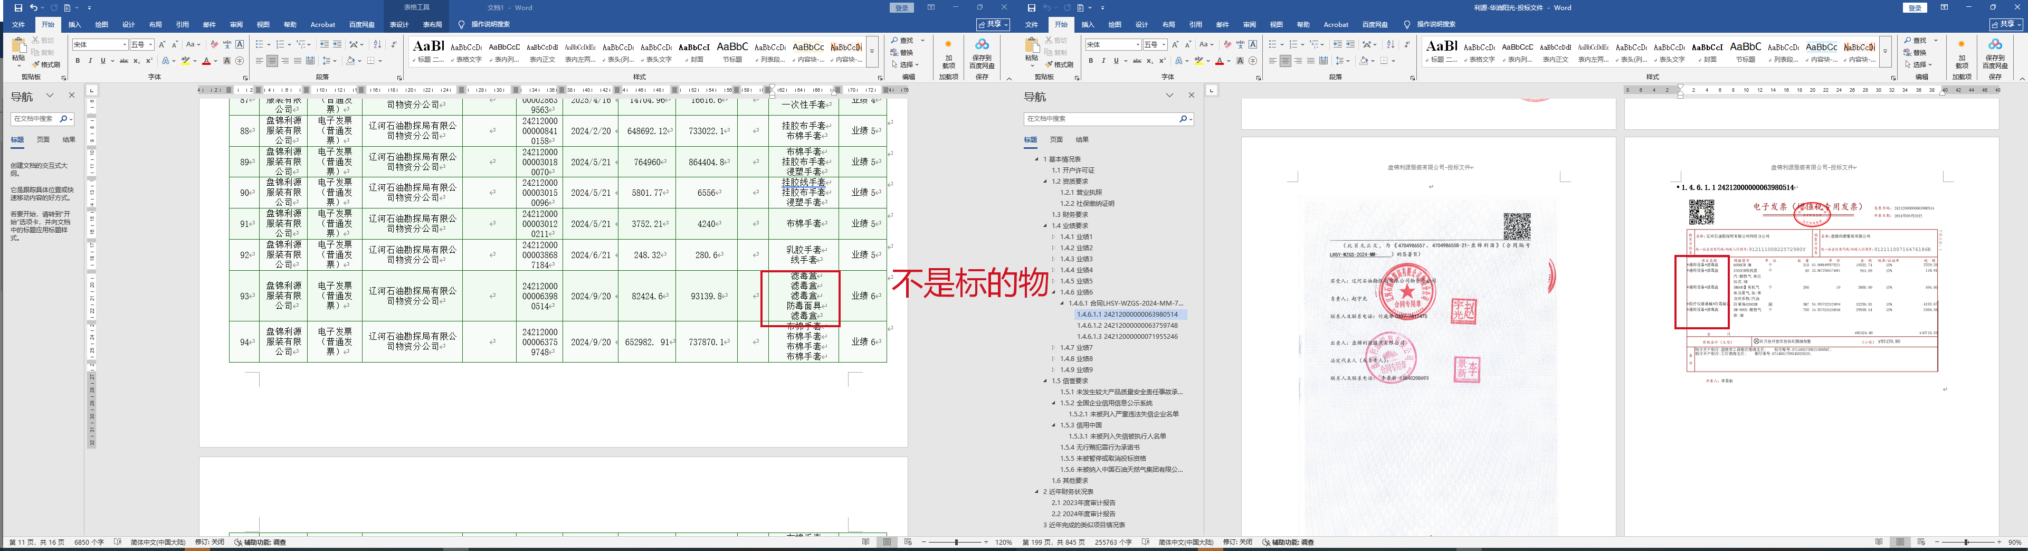Open font name box 宋体 in left window
The image size is (2028, 551).
100,45
